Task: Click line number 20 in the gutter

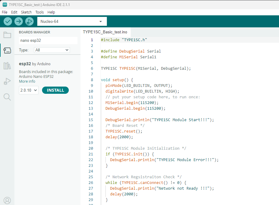Action: pyautogui.click(x=91, y=148)
